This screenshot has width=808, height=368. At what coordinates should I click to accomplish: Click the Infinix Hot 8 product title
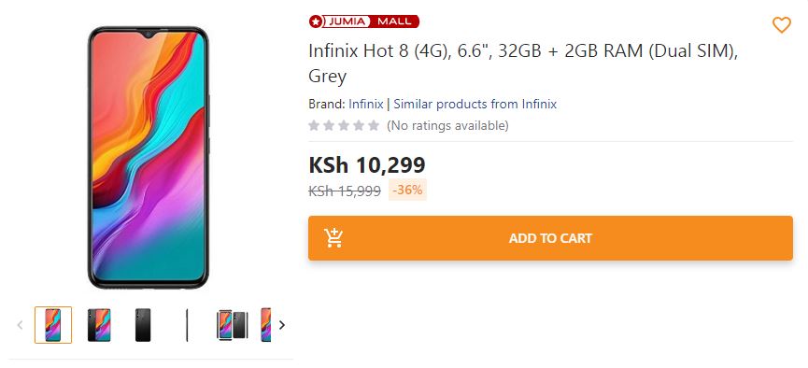pyautogui.click(x=523, y=64)
